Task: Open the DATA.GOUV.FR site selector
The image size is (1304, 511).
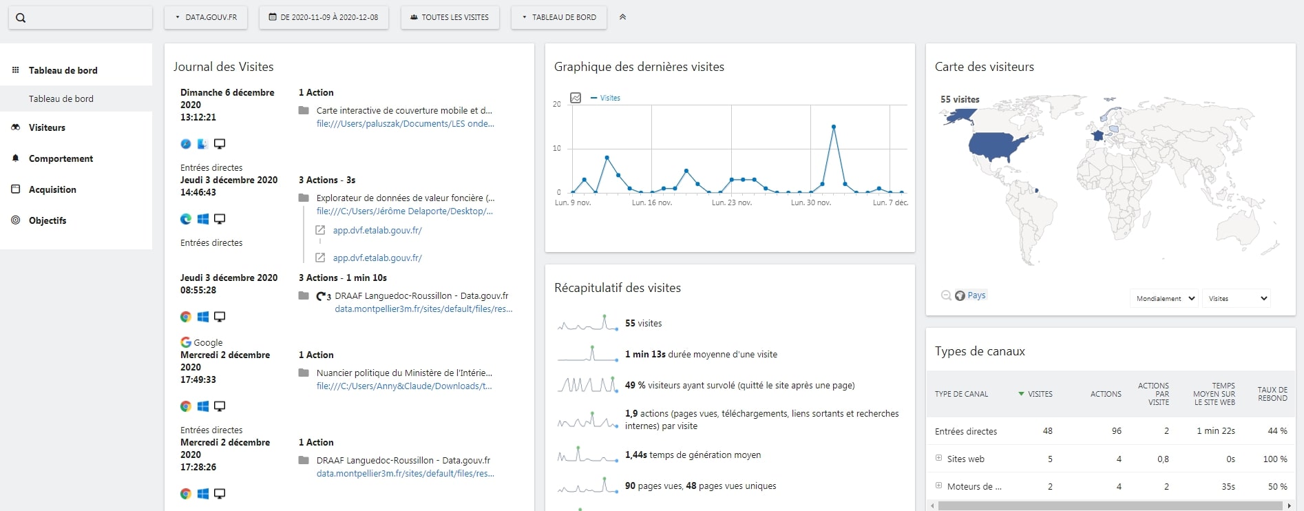Action: [x=207, y=17]
